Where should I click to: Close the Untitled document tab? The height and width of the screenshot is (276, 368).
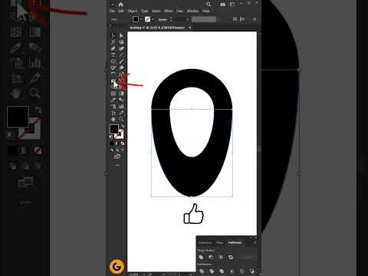(x=190, y=28)
